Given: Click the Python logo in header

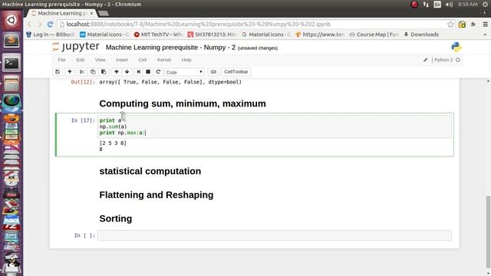Looking at the screenshot, I should pyautogui.click(x=456, y=47).
